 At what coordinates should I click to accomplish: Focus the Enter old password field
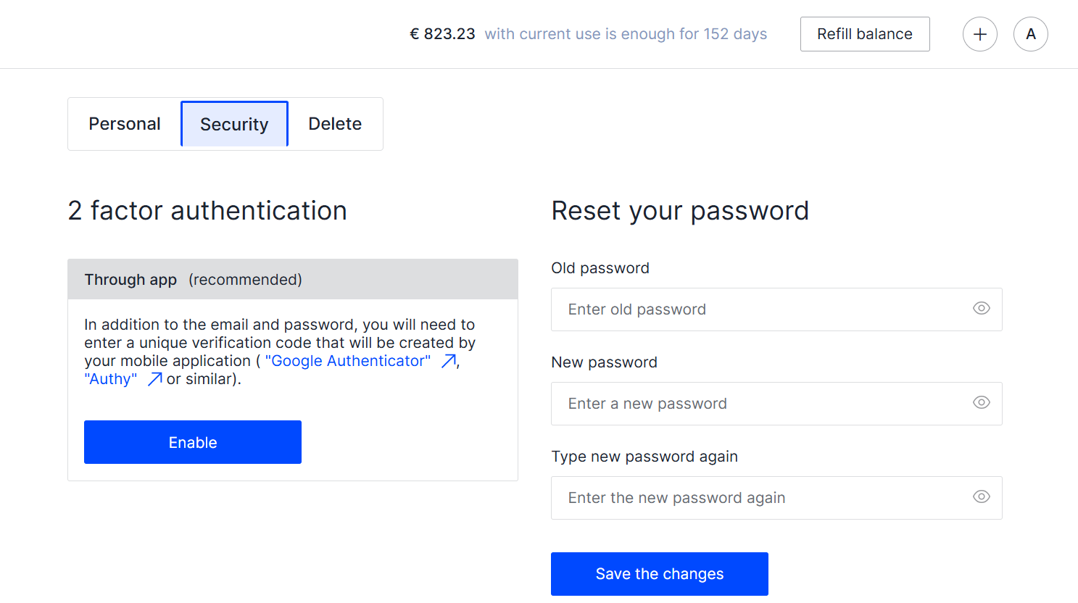pyautogui.click(x=761, y=309)
